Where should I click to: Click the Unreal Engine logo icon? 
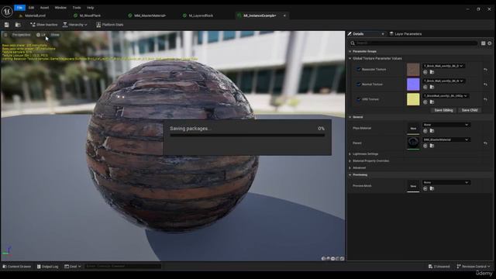tap(7, 12)
